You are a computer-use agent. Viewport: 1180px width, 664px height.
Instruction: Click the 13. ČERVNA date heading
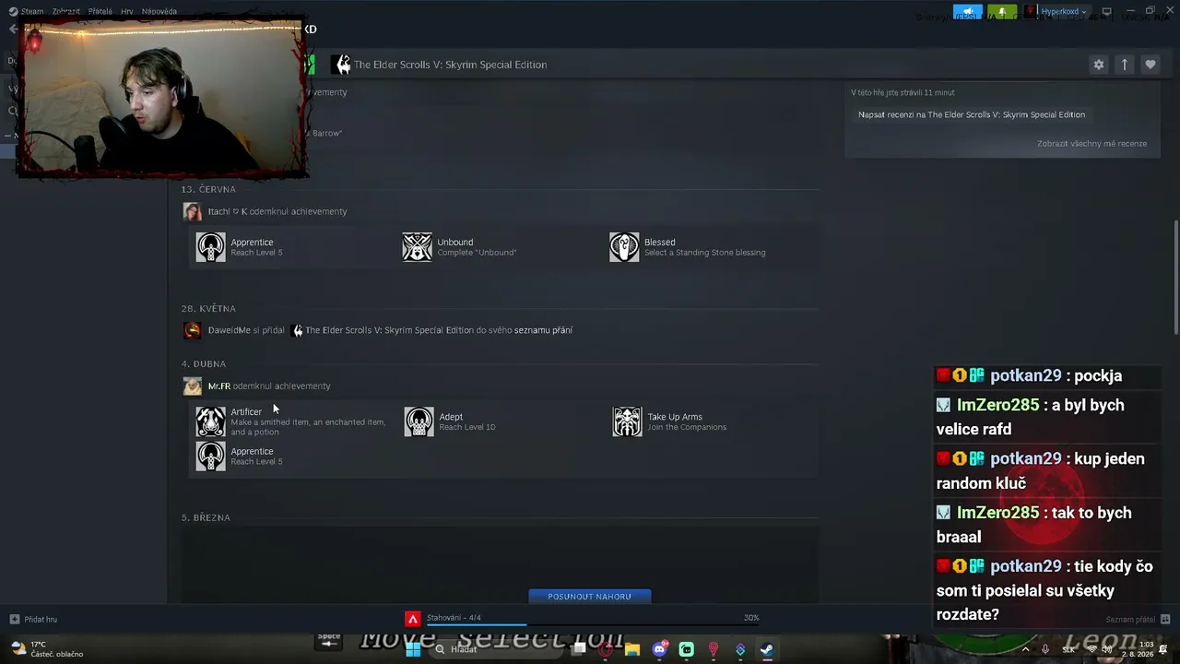[208, 190]
